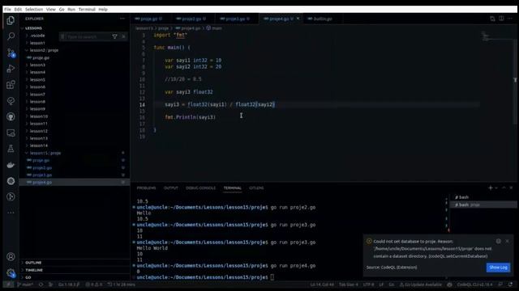Open the Search view in activity bar
This screenshot has width=519, height=291.
pyautogui.click(x=11, y=36)
